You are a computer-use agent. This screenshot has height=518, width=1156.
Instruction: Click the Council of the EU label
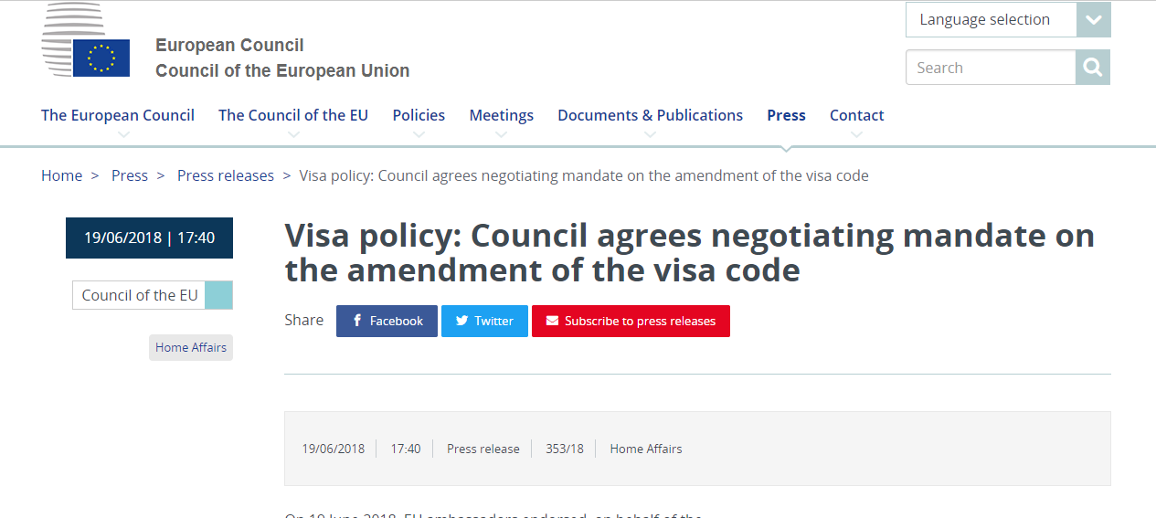(x=140, y=295)
